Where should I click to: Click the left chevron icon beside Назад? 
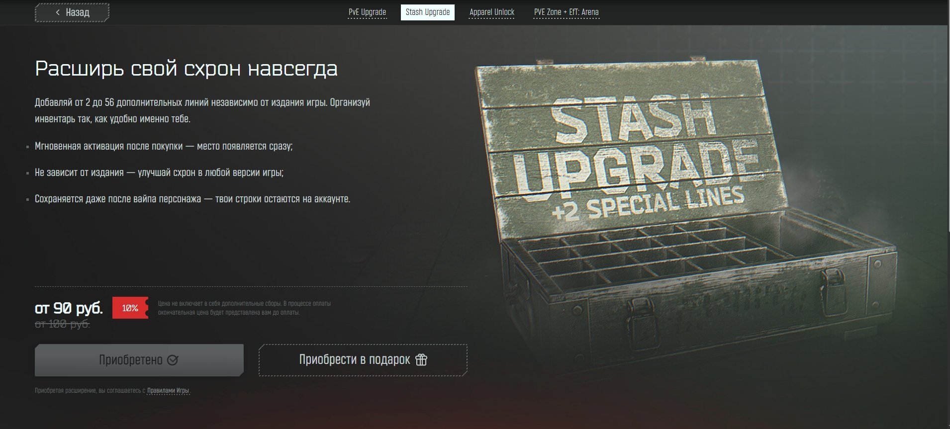click(x=58, y=12)
